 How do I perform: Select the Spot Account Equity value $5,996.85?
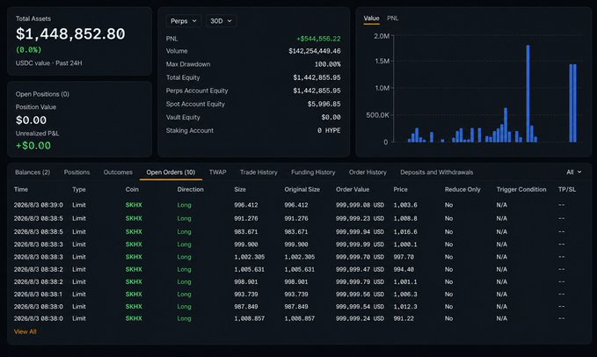tap(324, 104)
